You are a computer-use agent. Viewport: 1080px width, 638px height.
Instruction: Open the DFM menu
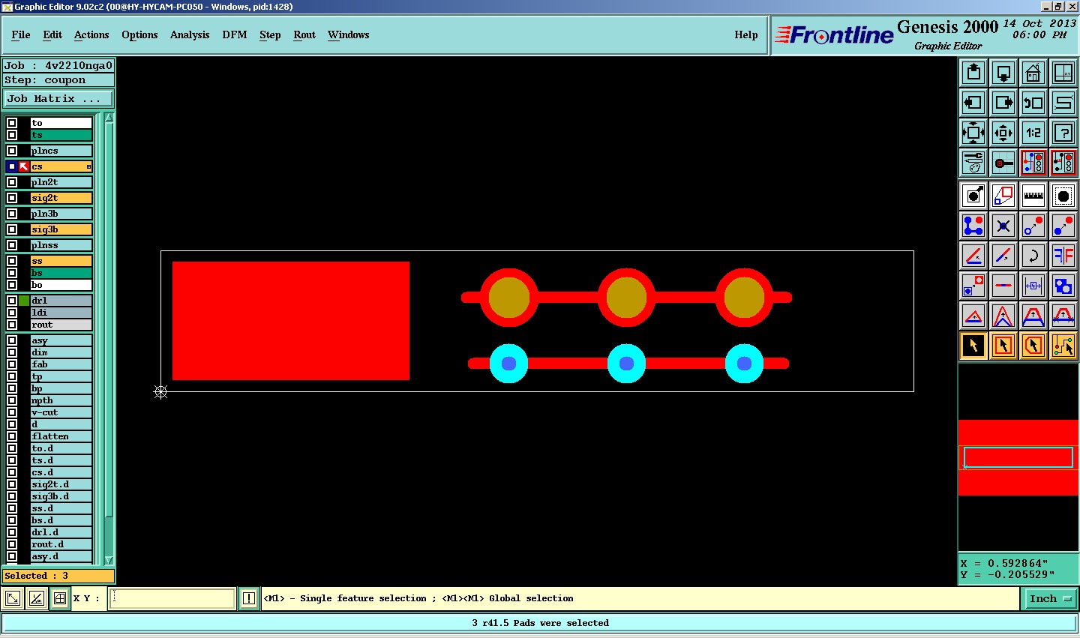[x=235, y=34]
